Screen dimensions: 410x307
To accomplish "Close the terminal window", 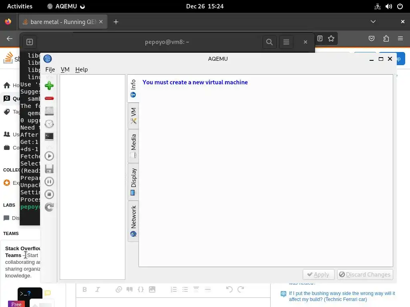I will (x=305, y=42).
